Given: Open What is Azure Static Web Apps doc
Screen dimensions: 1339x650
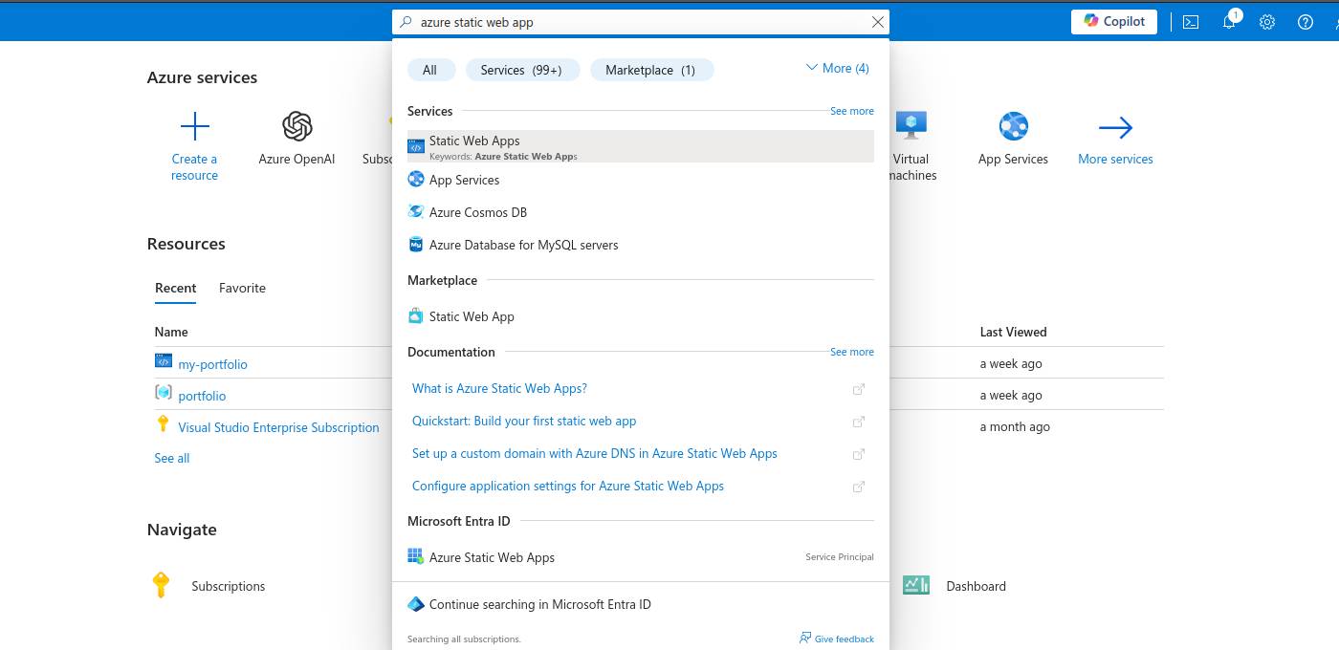Looking at the screenshot, I should (x=499, y=388).
